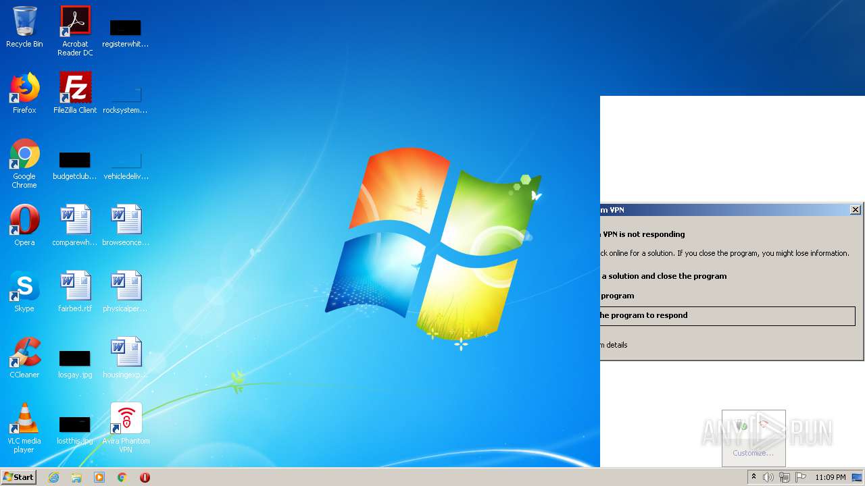Open Action Center flag icon
The image size is (865, 486).
(801, 477)
